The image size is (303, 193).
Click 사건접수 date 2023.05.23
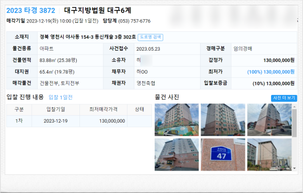(x=148, y=49)
